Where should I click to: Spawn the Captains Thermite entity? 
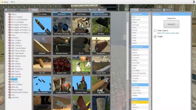tap(81, 65)
